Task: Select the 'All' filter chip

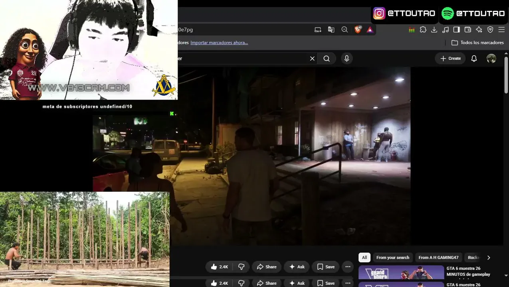Action: coord(364,258)
